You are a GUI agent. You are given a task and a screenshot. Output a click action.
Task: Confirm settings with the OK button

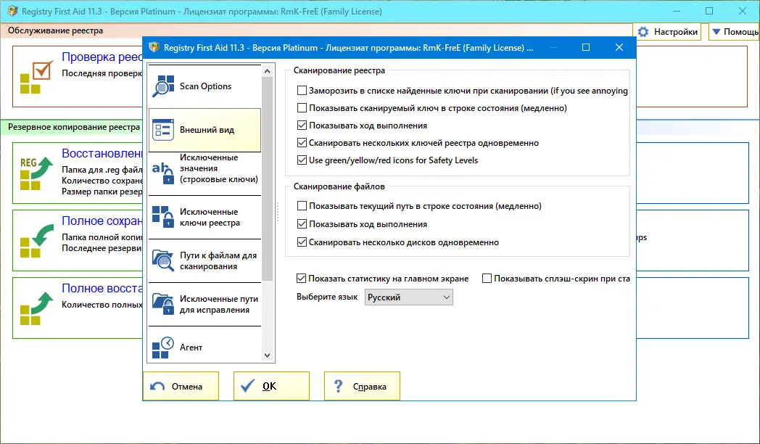[x=271, y=386]
